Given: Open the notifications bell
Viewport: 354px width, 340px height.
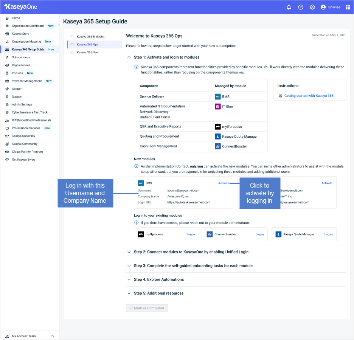Looking at the screenshot, I should click(289, 7).
